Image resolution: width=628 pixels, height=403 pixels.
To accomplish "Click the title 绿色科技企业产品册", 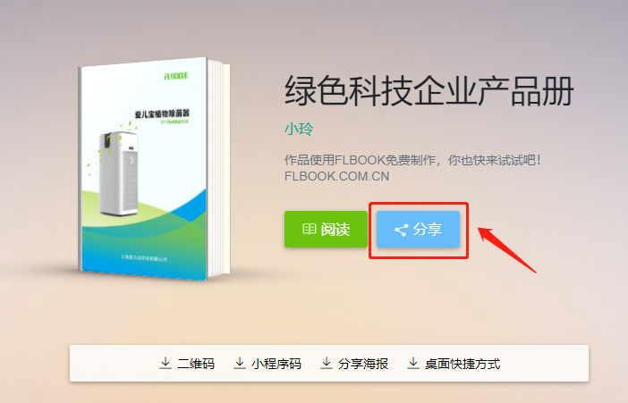I will pyautogui.click(x=429, y=91).
